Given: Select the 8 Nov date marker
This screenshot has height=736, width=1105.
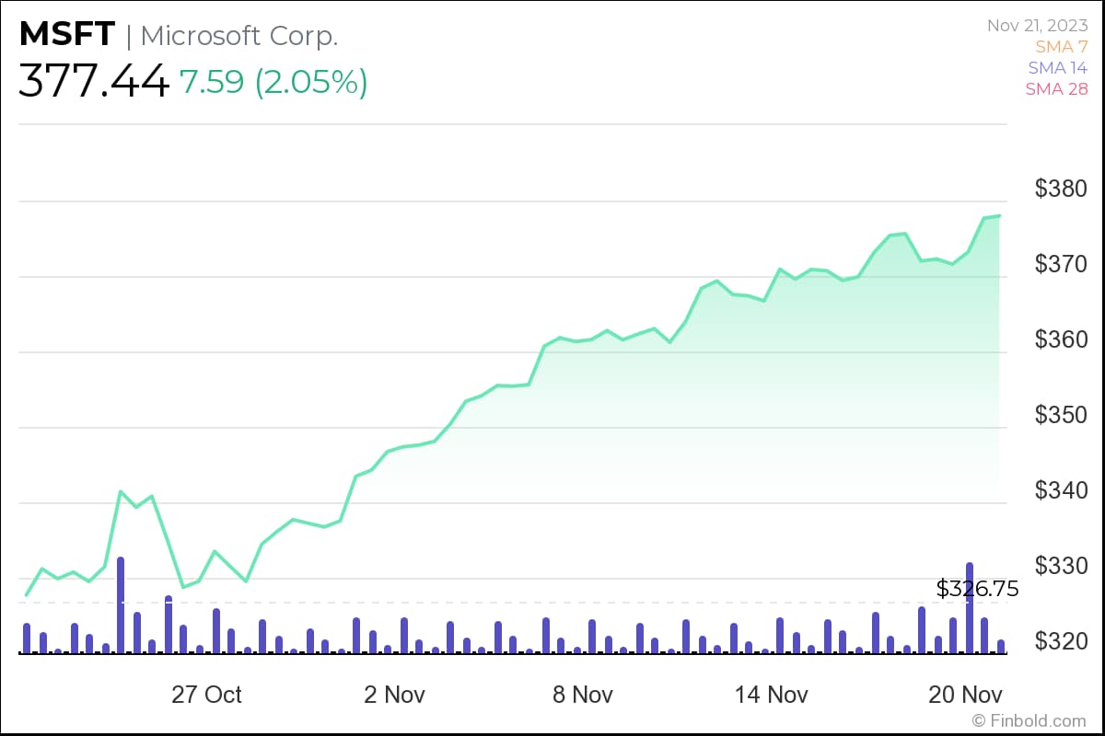Looking at the screenshot, I should point(584,694).
